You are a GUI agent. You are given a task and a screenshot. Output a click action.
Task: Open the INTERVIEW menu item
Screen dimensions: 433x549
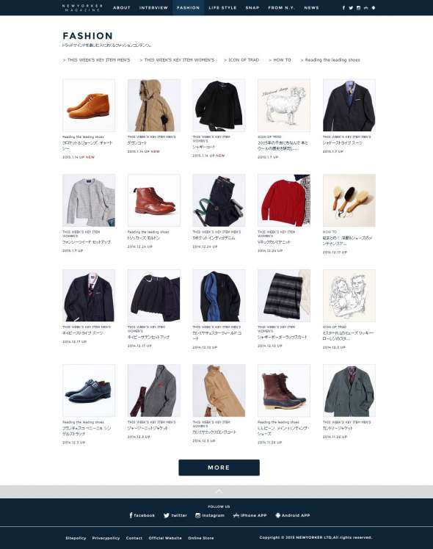click(153, 7)
